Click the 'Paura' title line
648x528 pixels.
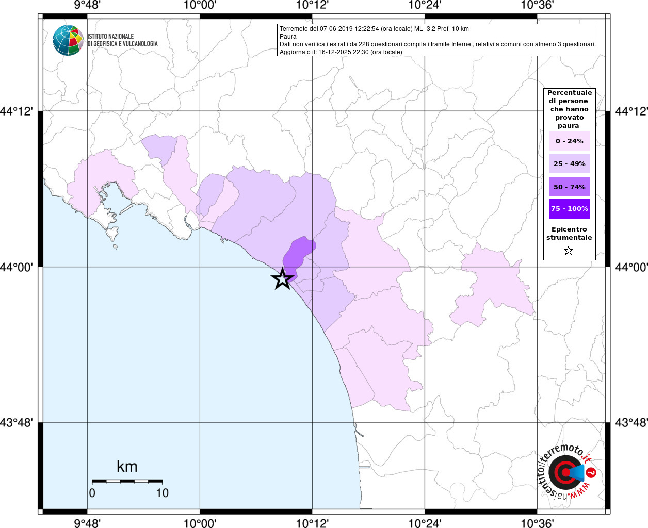coord(288,37)
